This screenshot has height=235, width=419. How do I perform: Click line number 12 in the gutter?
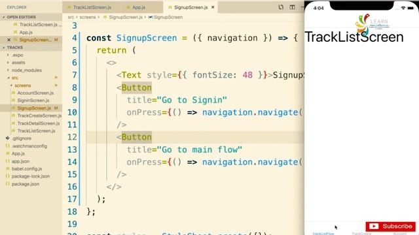pos(72,137)
